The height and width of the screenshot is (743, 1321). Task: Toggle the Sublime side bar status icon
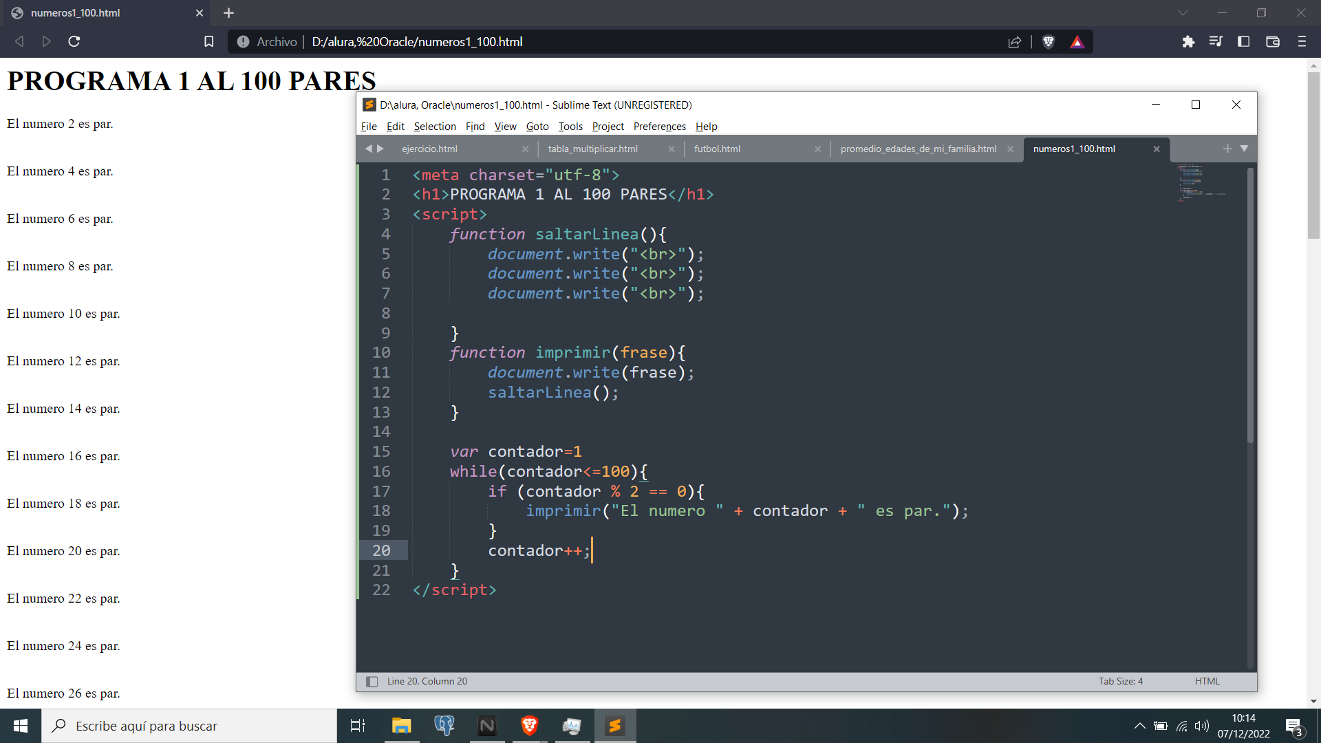pyautogui.click(x=372, y=682)
